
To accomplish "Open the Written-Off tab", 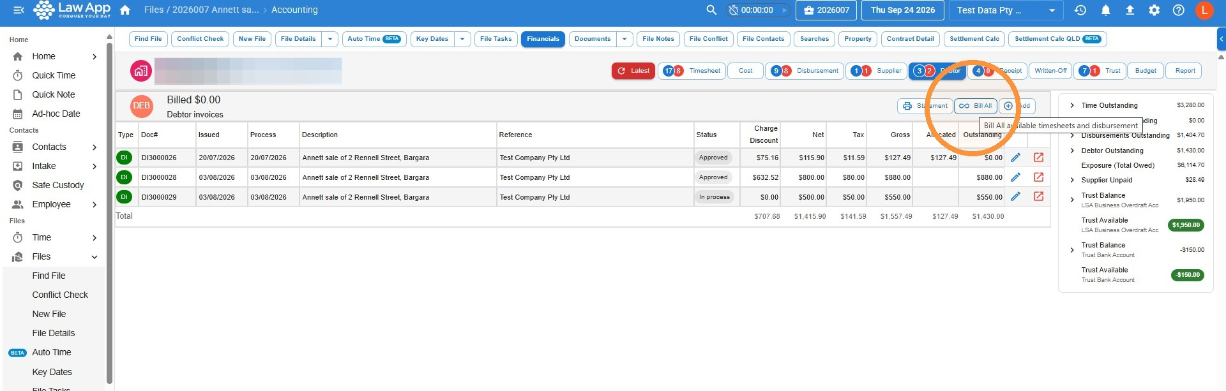I will click(x=1050, y=71).
